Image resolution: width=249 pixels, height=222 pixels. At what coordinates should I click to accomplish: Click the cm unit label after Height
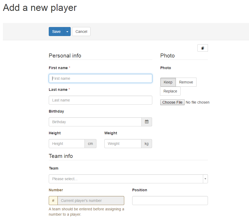pos(90,144)
